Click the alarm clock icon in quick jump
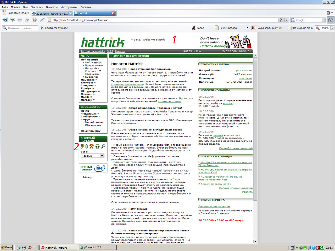Image resolution: width=335 pixels, height=251 pixels. [x=92, y=146]
